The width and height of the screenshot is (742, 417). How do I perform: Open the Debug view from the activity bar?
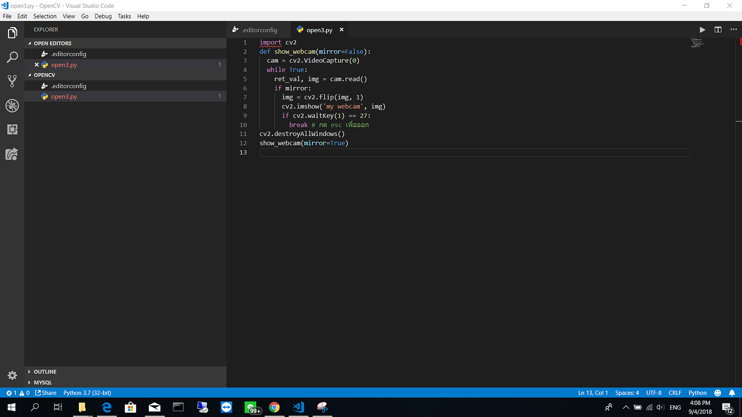[12, 105]
